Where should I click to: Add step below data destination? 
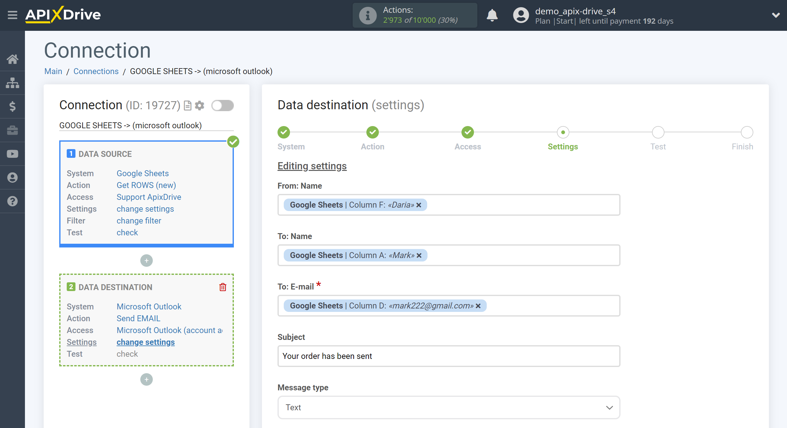click(x=147, y=379)
